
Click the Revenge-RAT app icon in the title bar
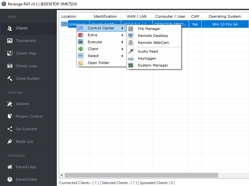(4, 4)
